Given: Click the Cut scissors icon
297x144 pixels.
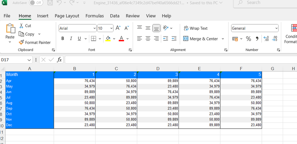Looking at the screenshot, I should [21, 26].
